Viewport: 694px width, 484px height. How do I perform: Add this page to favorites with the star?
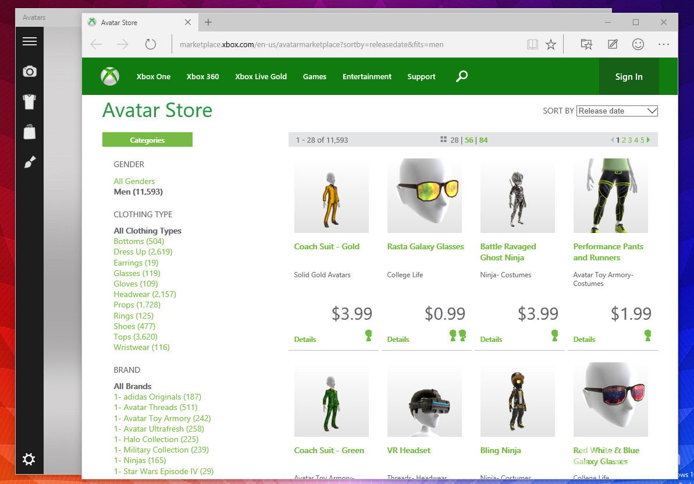[x=550, y=44]
